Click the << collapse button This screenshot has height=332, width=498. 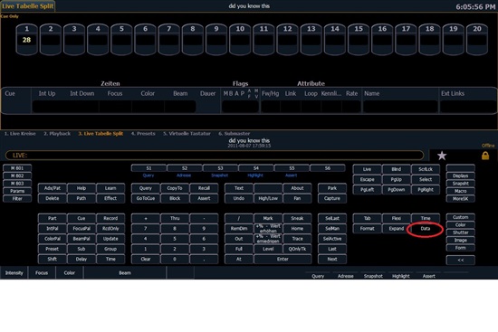pos(461,260)
